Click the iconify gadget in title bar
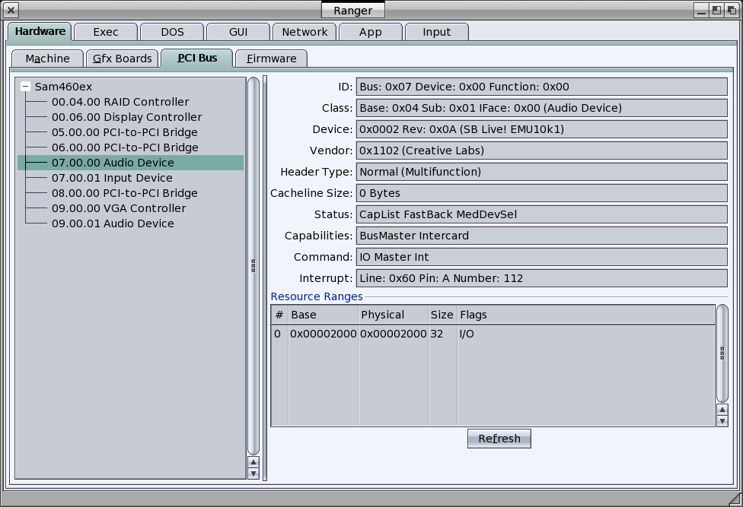Screen dimensions: 743x507 click(701, 11)
